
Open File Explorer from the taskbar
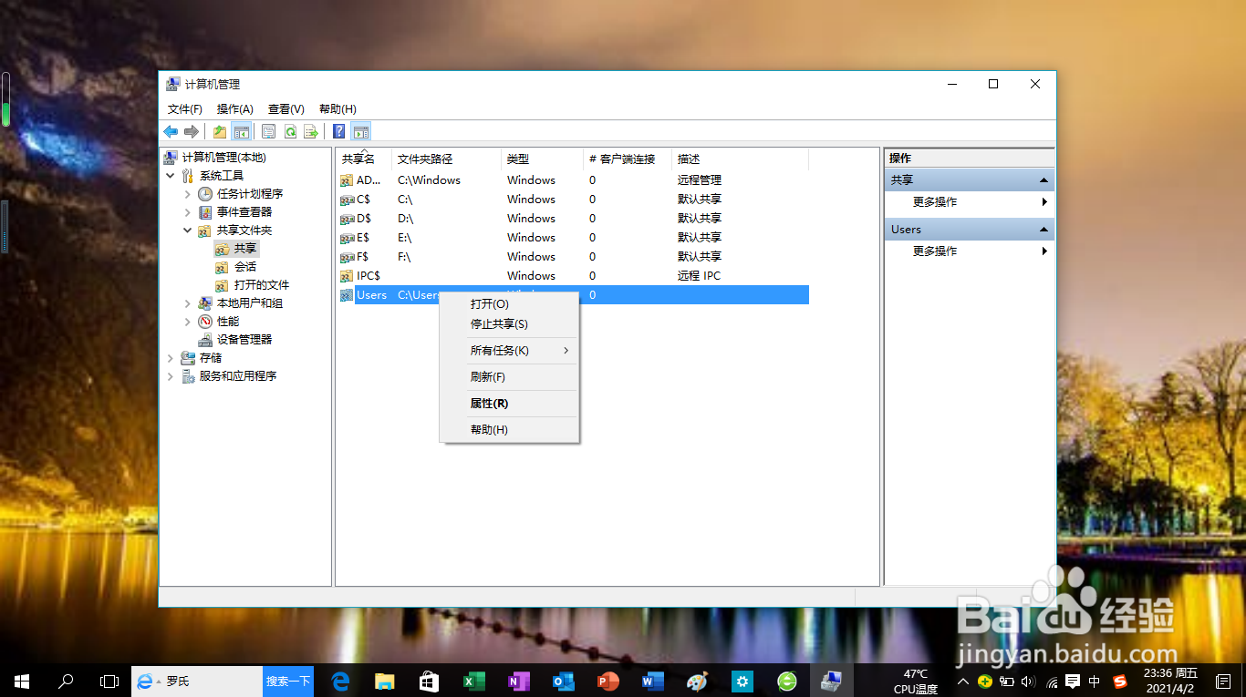point(385,681)
